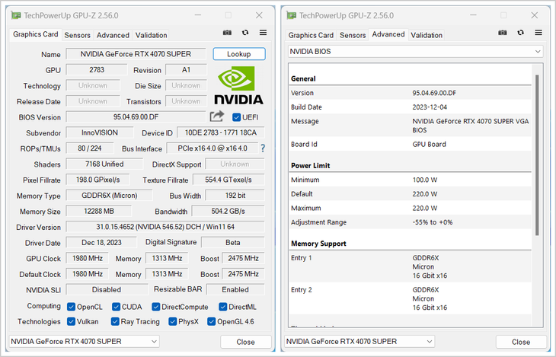The image size is (556, 357).
Task: Click GPU-Z app icon in left window title bar
Action: click(x=16, y=15)
